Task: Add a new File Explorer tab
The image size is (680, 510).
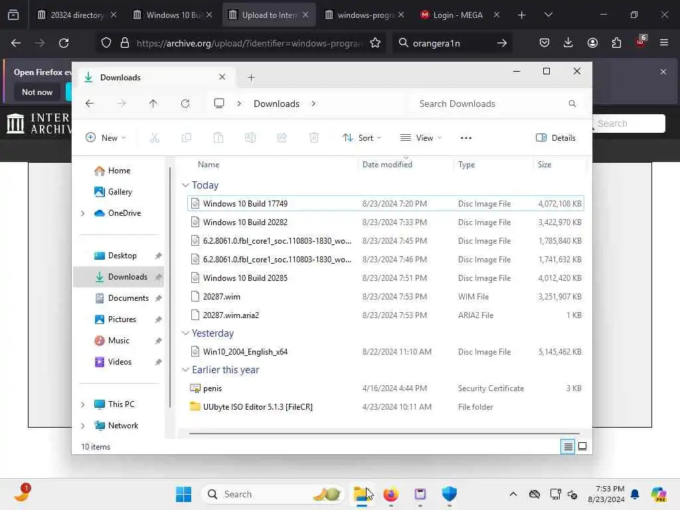Action: [251, 78]
